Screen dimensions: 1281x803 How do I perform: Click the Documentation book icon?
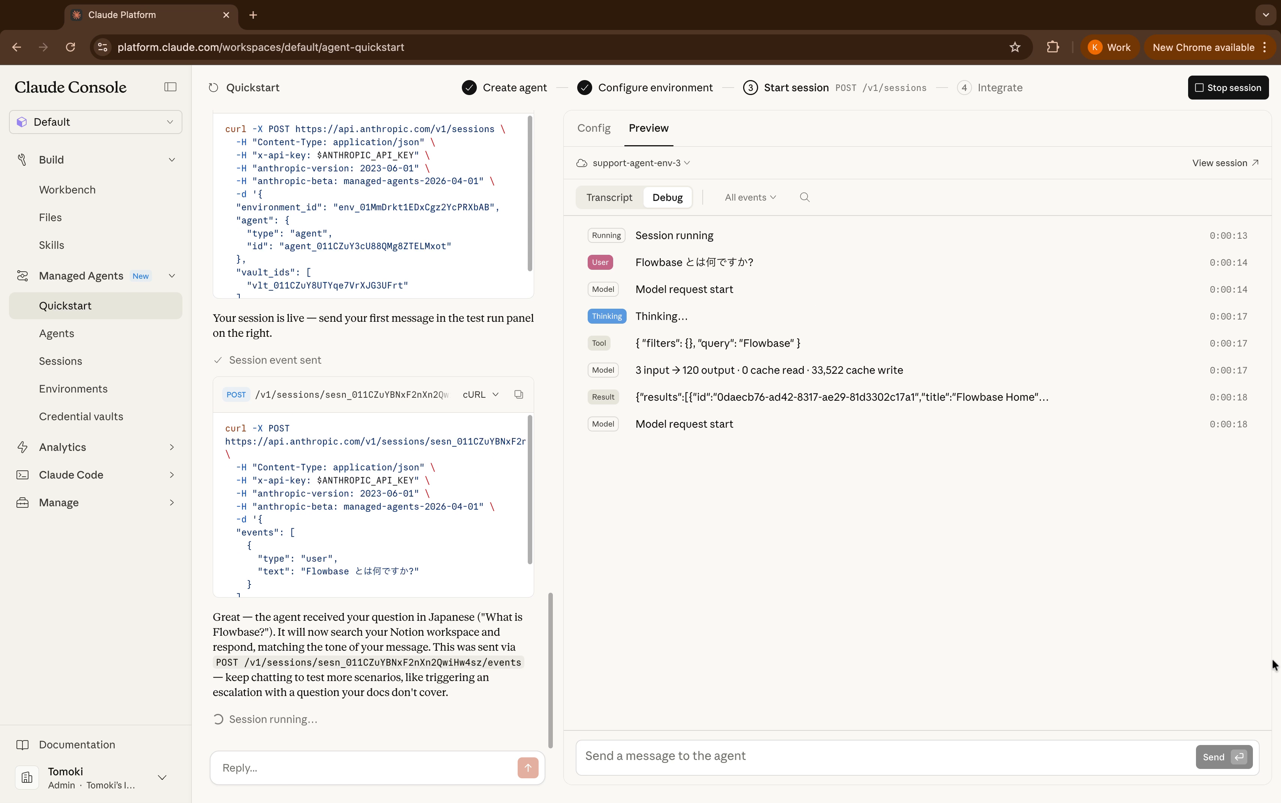point(22,745)
